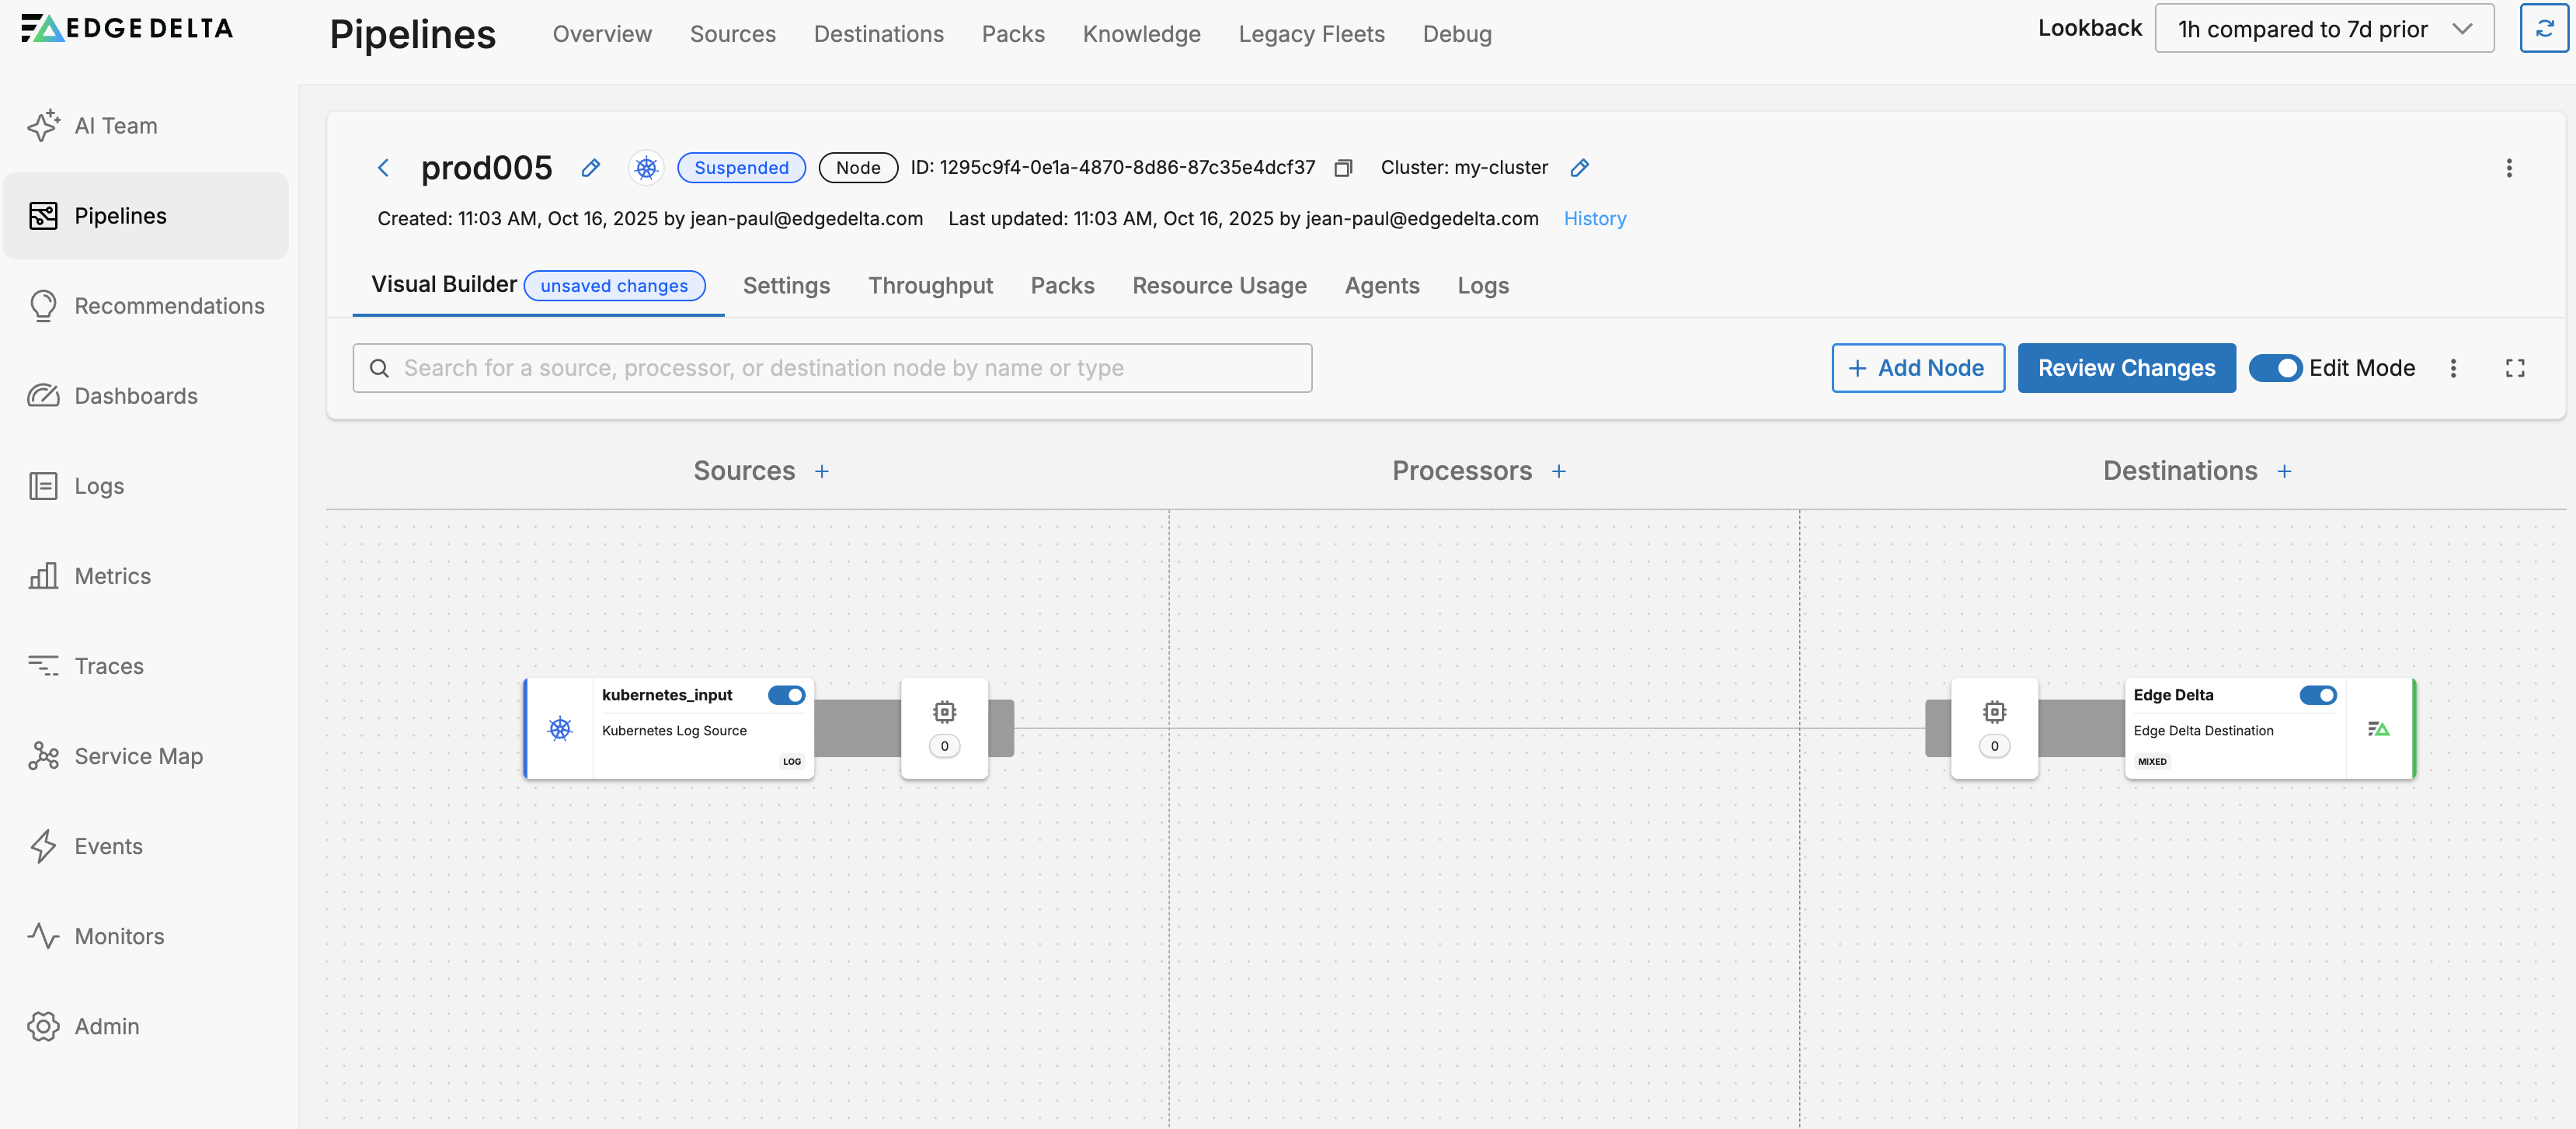Click the processor icon beside kubernetes_input
2576x1129 pixels.
944,712
